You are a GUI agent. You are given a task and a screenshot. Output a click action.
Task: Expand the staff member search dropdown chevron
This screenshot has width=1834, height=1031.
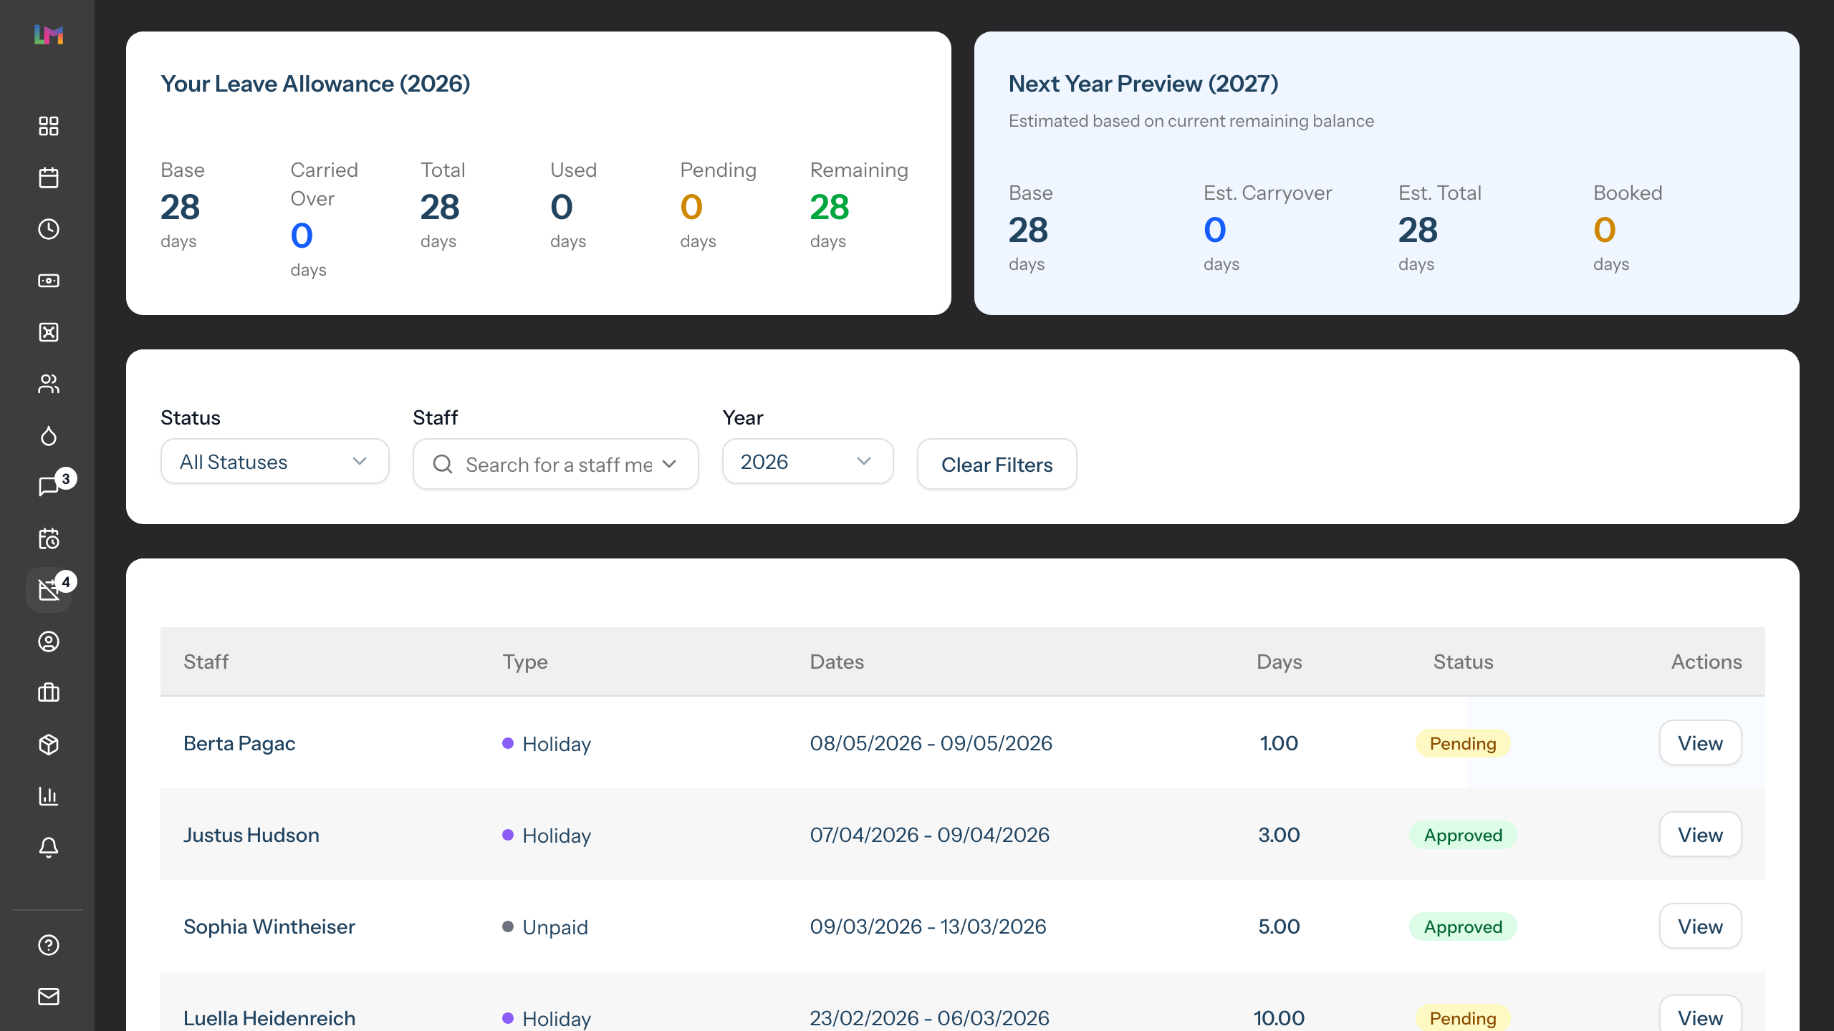670,465
